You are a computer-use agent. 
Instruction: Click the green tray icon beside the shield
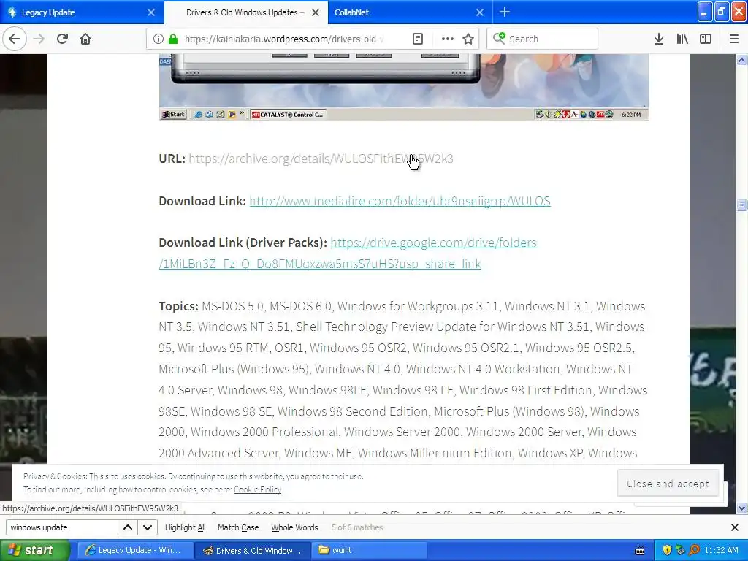point(680,550)
